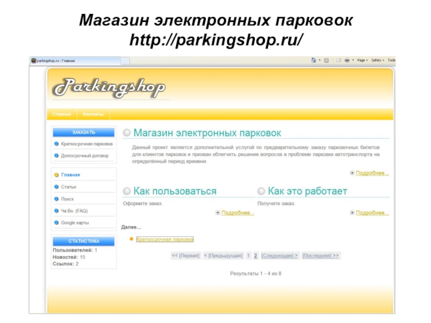Click blue bullet beside Ча.Во. (FAQ)
This screenshot has height=323, width=431.
[57, 210]
